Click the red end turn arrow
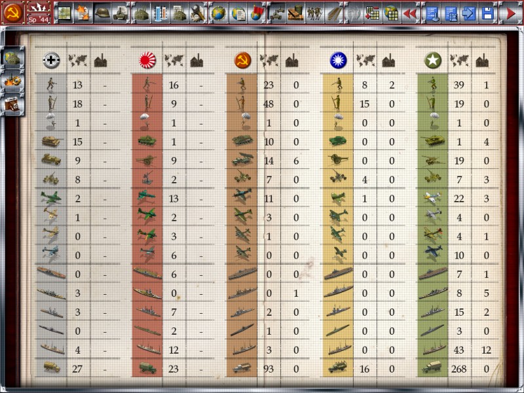This screenshot has width=524, height=393. click(511, 13)
